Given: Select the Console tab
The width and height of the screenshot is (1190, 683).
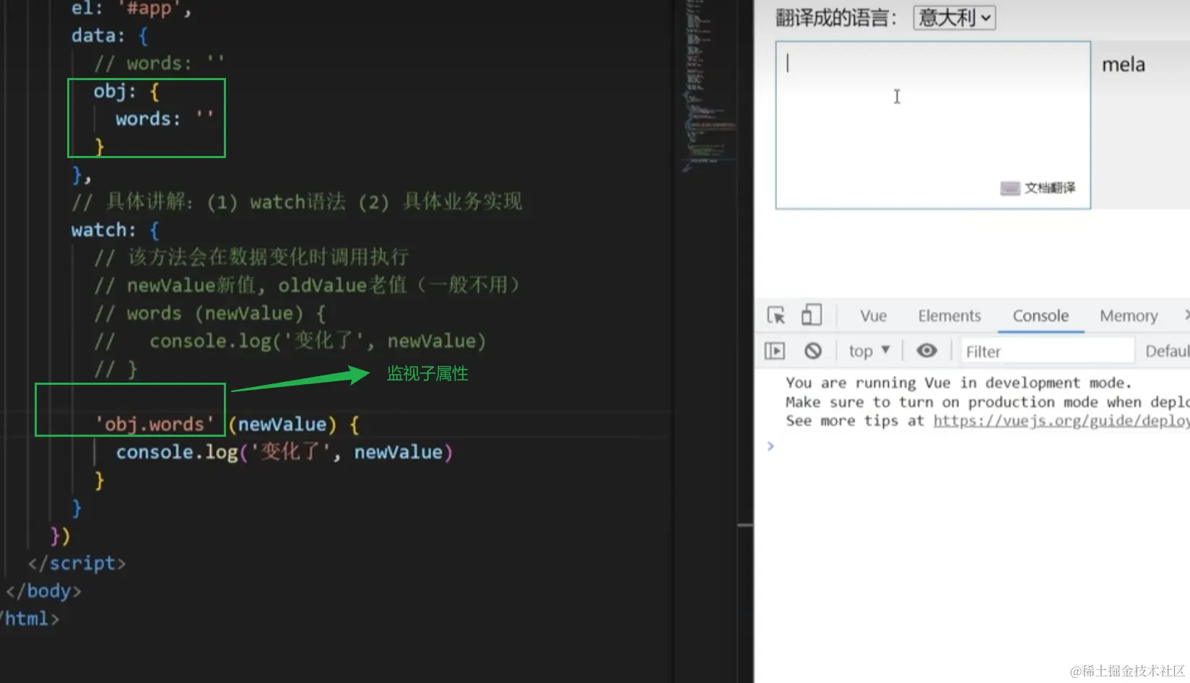Looking at the screenshot, I should pyautogui.click(x=1041, y=316).
